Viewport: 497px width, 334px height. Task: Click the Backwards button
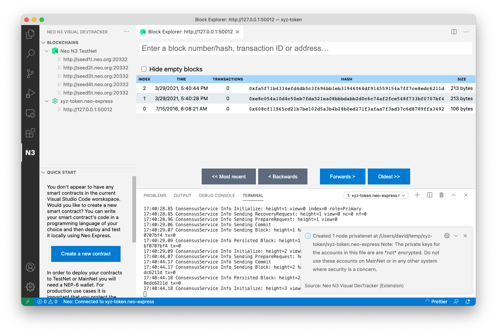coord(283,176)
